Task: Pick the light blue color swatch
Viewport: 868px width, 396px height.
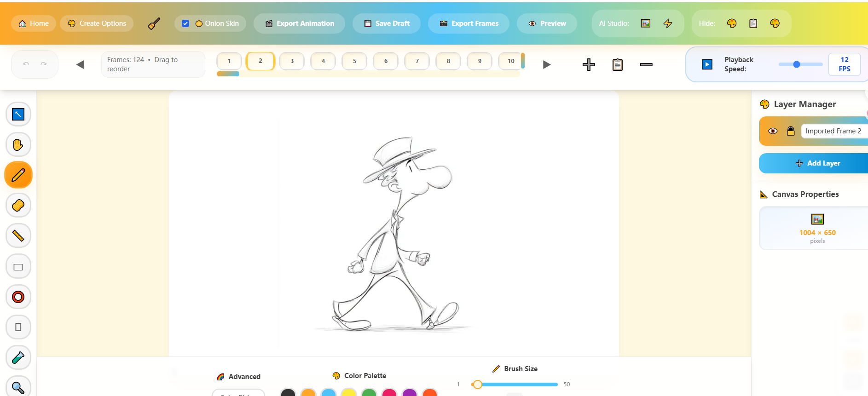Action: coord(329,392)
